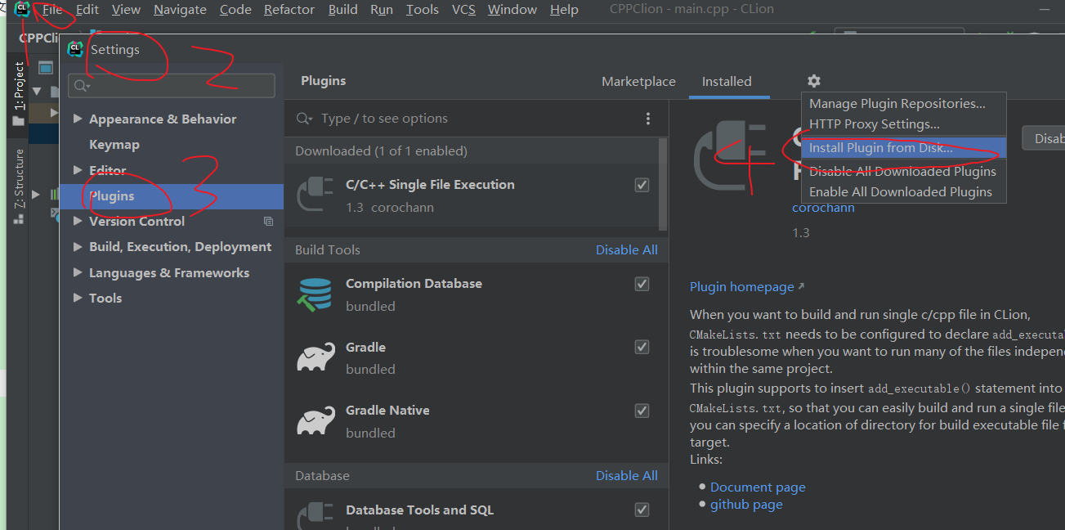Toggle the Gradle plugin checkbox

(642, 347)
